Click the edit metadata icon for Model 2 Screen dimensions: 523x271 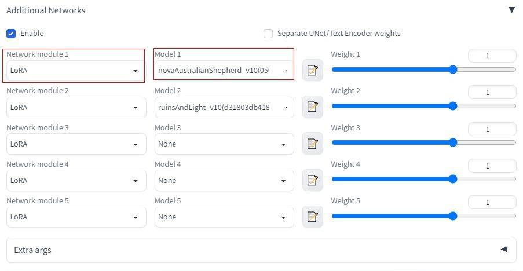(x=313, y=107)
